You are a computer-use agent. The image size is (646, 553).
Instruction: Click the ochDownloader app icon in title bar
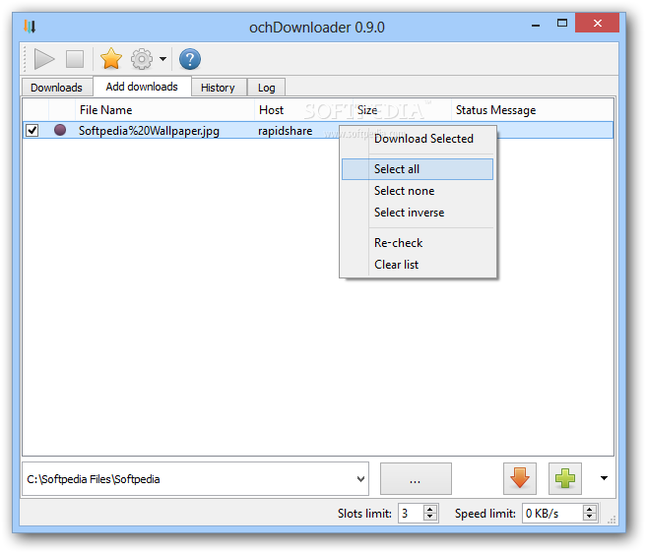(30, 27)
